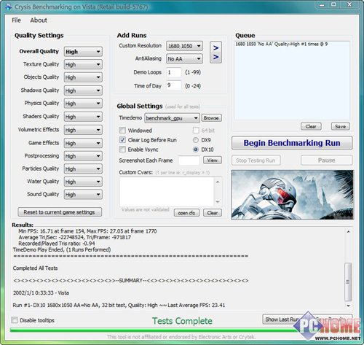Screen dimensions: 364x345
Task: Open the About menu
Action: coord(39,20)
